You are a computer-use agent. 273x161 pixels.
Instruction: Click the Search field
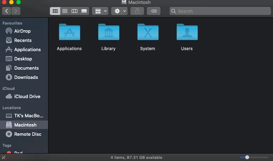tap(220, 11)
